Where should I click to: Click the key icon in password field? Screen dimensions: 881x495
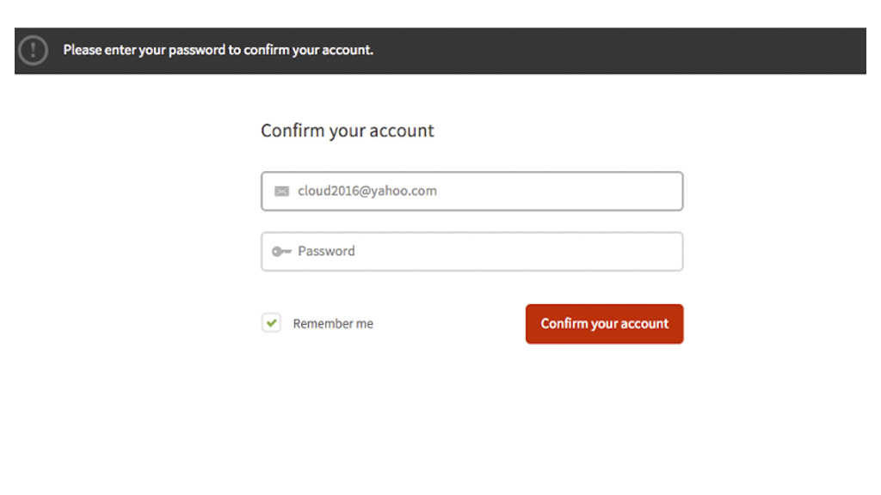click(281, 252)
